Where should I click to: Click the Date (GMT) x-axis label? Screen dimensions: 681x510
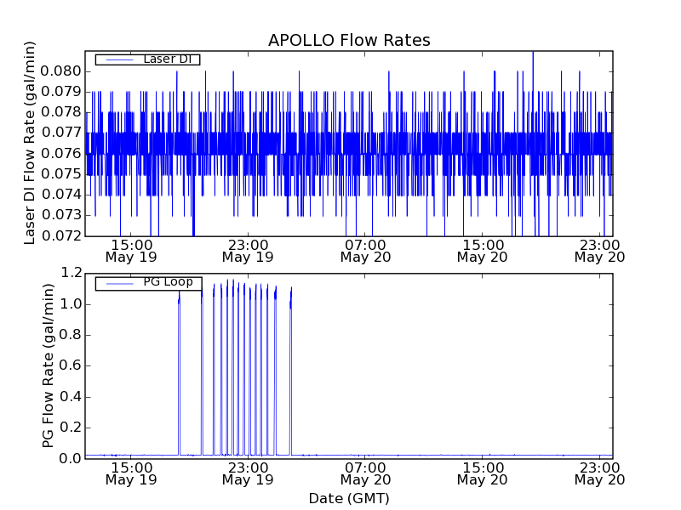coord(349,498)
